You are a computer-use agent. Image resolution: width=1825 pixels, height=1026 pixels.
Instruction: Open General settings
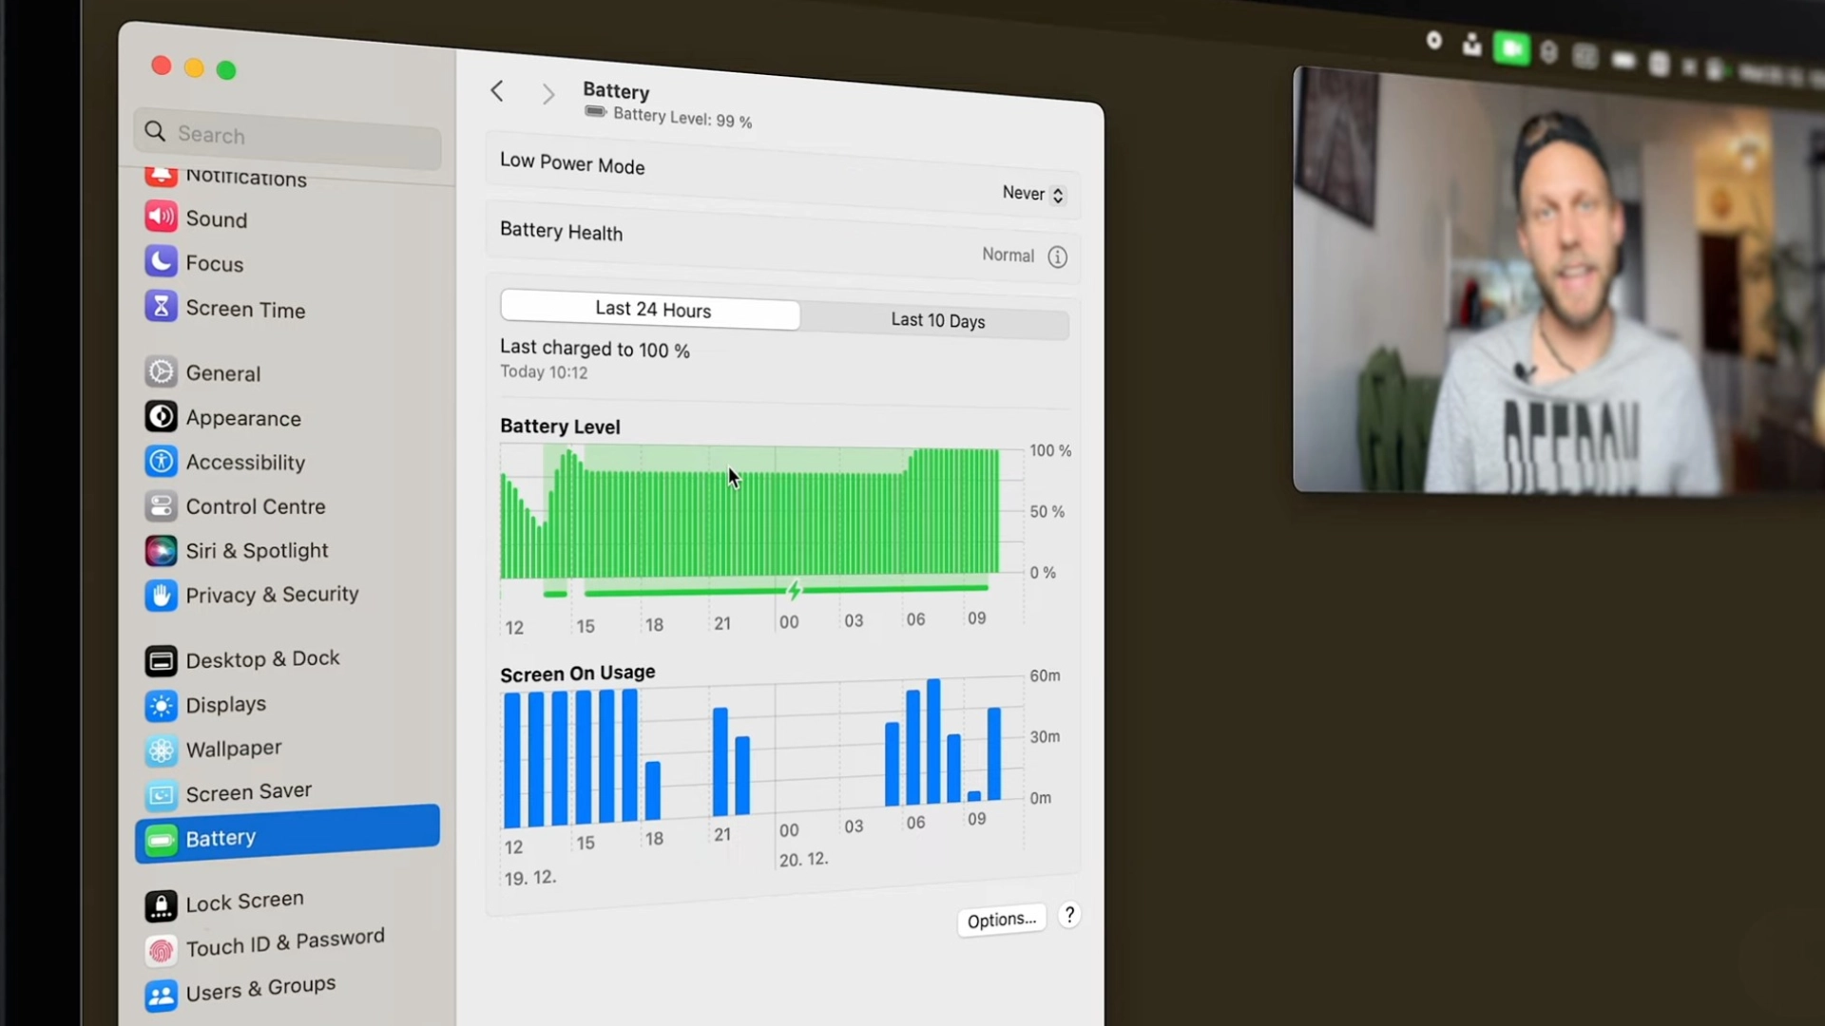[221, 372]
